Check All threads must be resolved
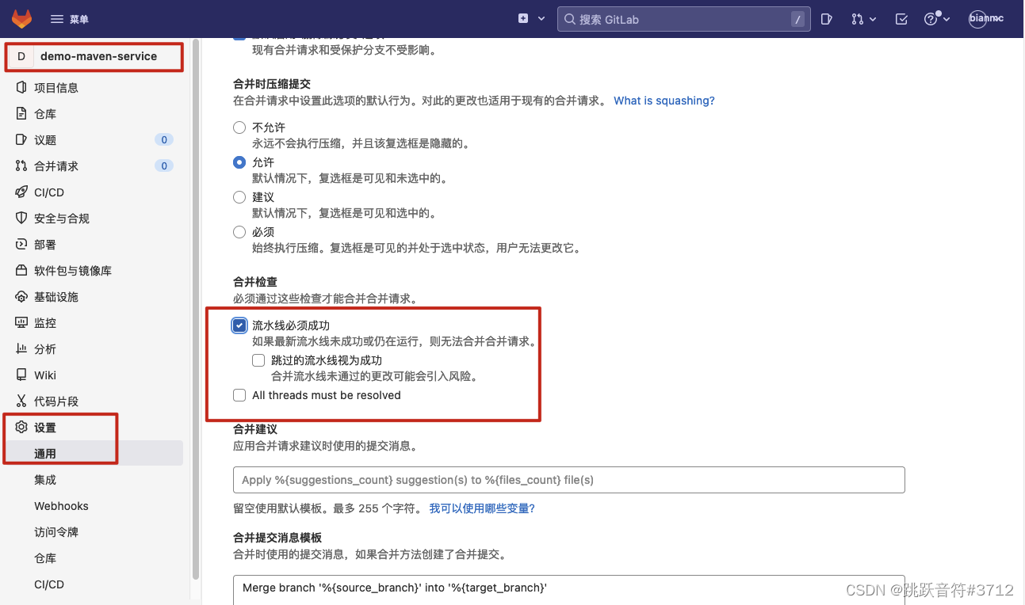 tap(239, 395)
